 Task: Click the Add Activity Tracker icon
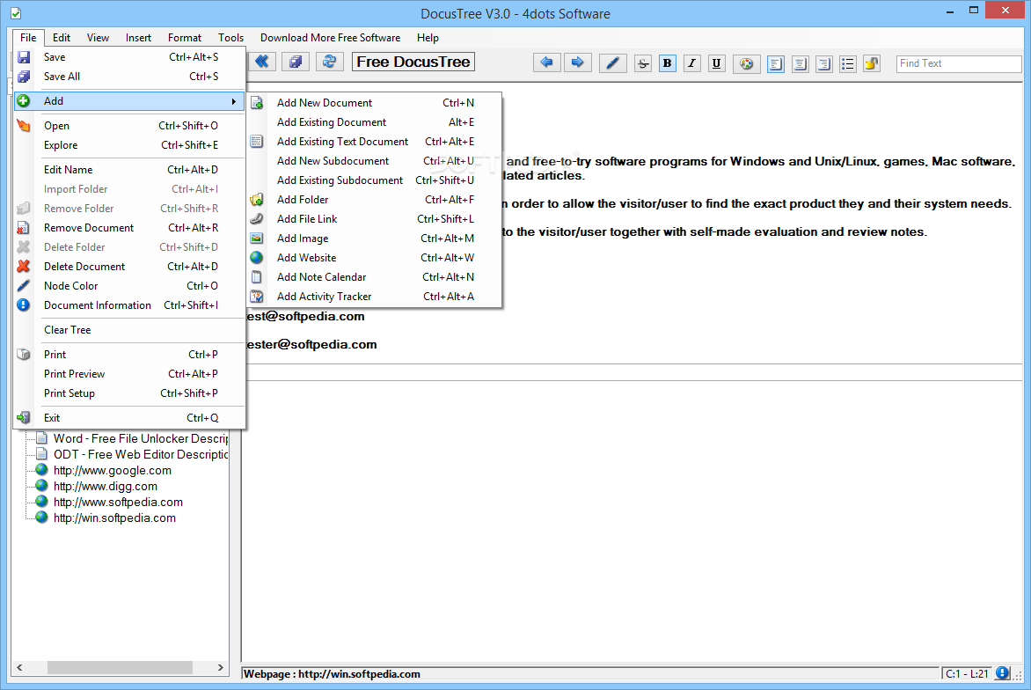(257, 297)
